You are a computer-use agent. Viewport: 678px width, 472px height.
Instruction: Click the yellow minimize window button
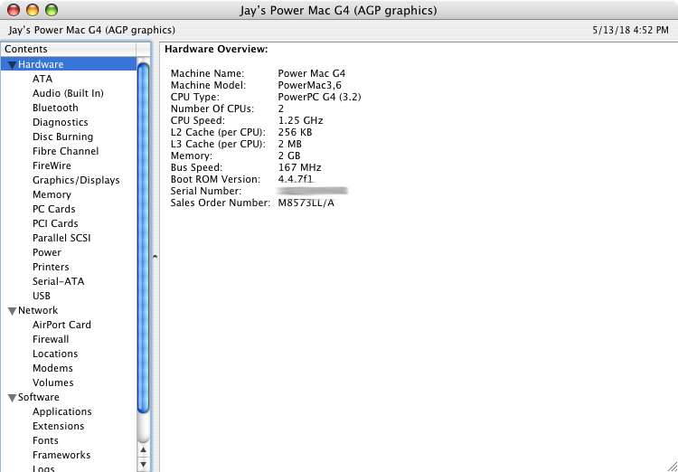tap(32, 11)
